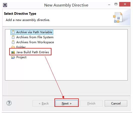Screen dimensions: 133x113
Task: Click the jar icon beside Archive via Path Variable
Action: pos(13,32)
